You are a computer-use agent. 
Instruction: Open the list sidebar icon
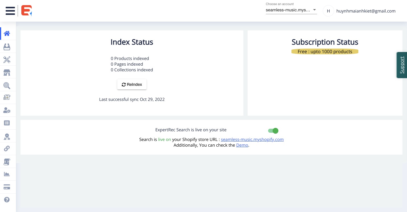(7, 123)
